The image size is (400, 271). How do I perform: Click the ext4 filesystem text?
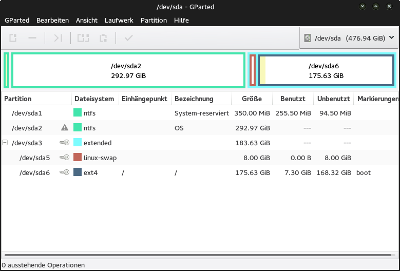tap(90, 173)
